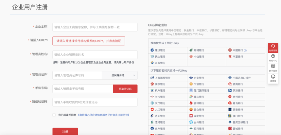Click the 中信银行 logo icon
Image resolution: width=281 pixels, height=135 pixels.
click(191, 57)
